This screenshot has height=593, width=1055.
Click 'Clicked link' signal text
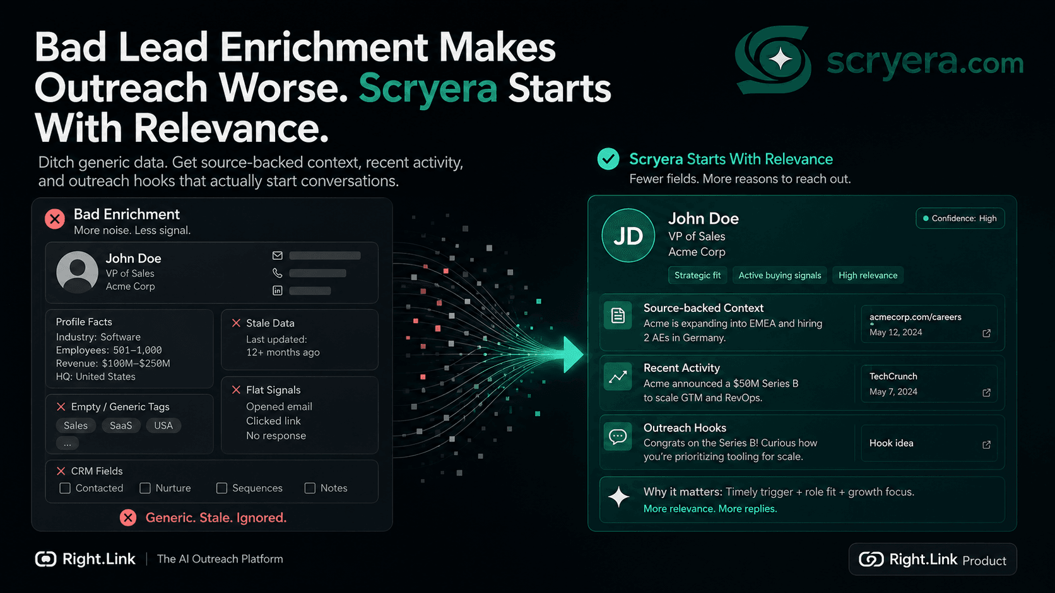pyautogui.click(x=273, y=421)
